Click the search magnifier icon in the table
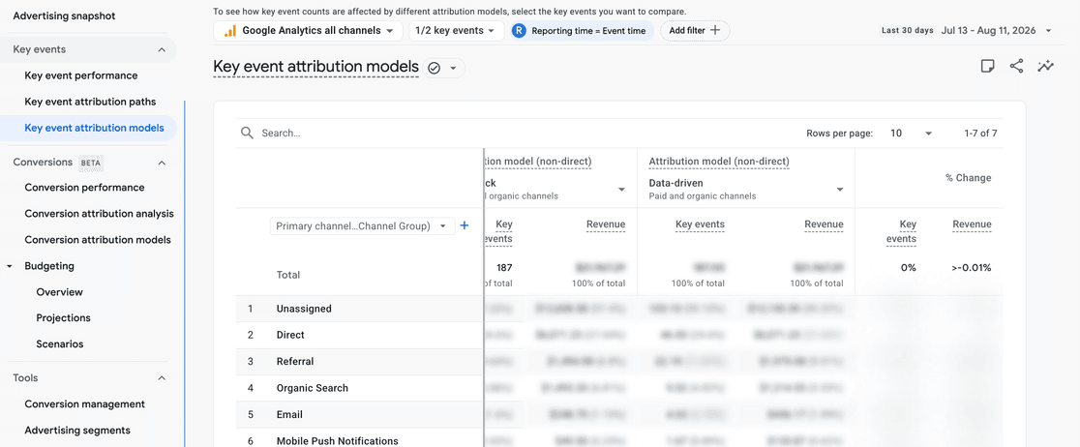The image size is (1080, 447). click(247, 133)
